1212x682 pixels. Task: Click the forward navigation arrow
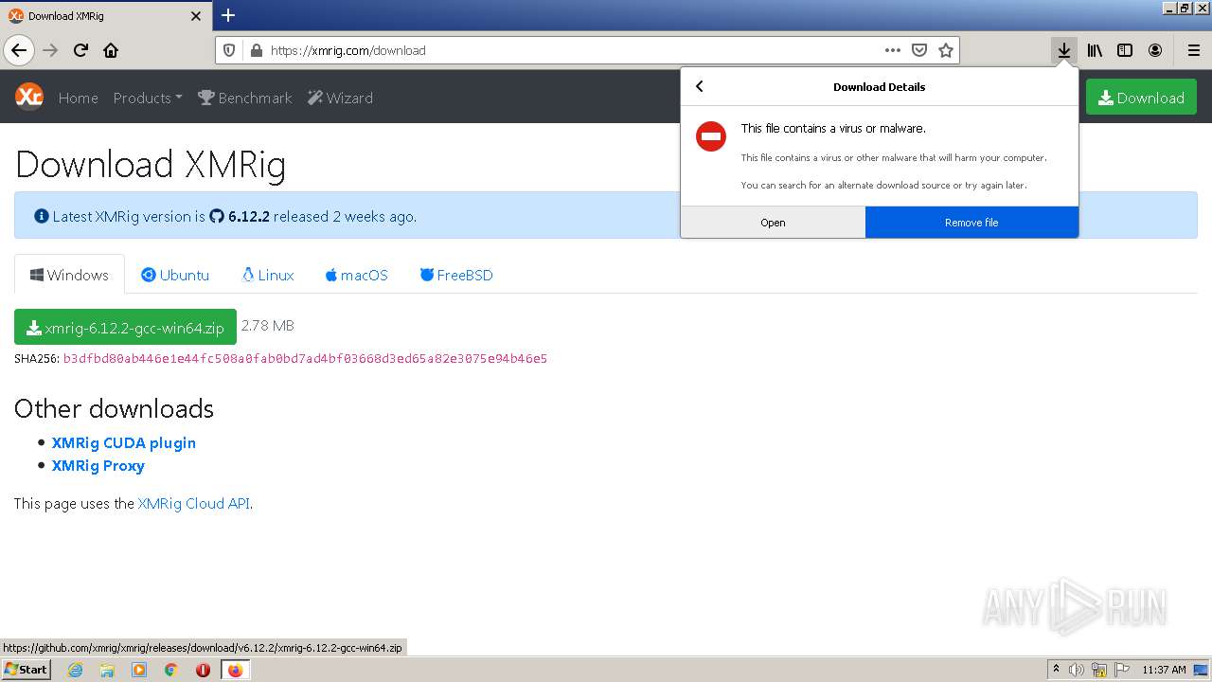(50, 50)
